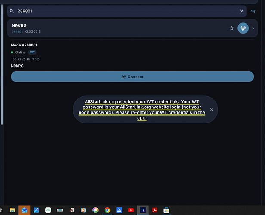Click the round antenna connect icon for N9KRG
The image size is (265, 215).
[x=243, y=28]
